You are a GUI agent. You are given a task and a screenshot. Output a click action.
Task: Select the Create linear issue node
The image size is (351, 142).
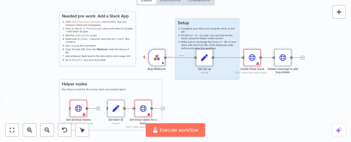tap(252, 58)
